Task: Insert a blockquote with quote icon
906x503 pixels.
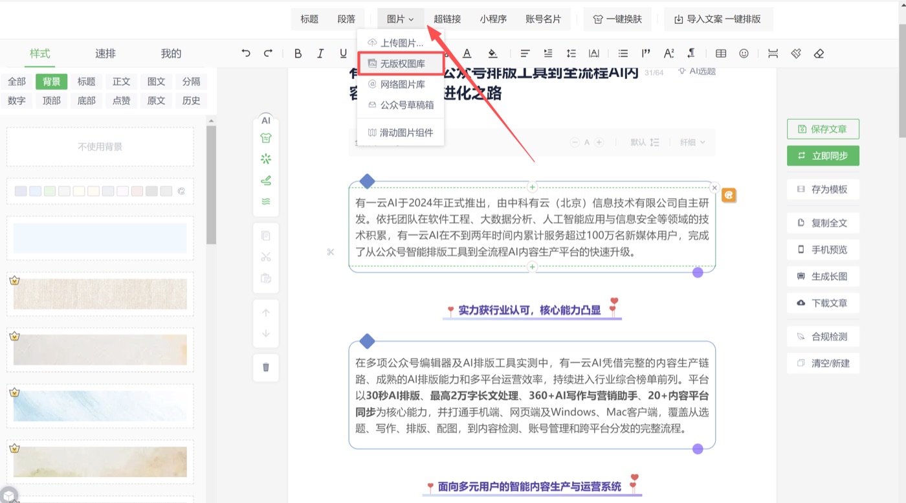Action: point(646,54)
